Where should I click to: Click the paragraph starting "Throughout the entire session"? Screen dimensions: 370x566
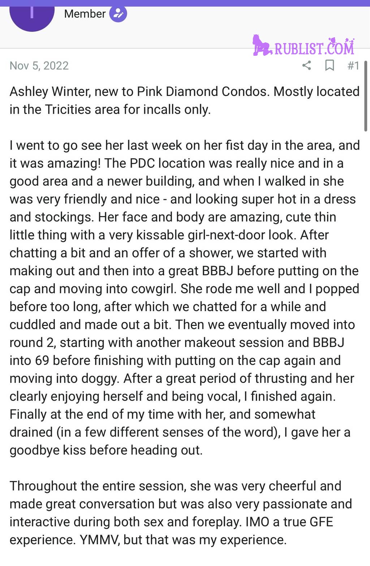pyautogui.click(x=181, y=513)
